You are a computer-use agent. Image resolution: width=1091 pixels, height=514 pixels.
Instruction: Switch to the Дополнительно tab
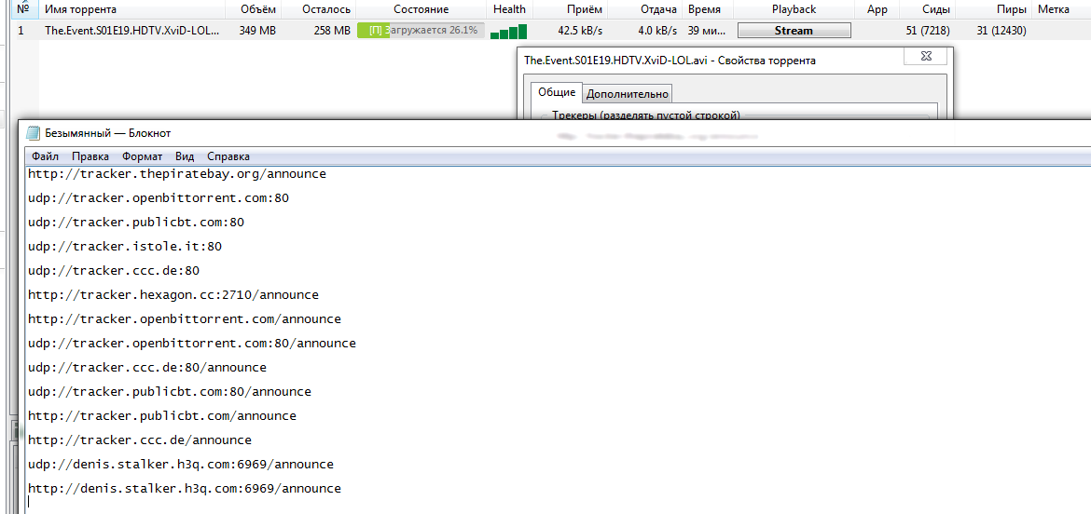pos(628,94)
